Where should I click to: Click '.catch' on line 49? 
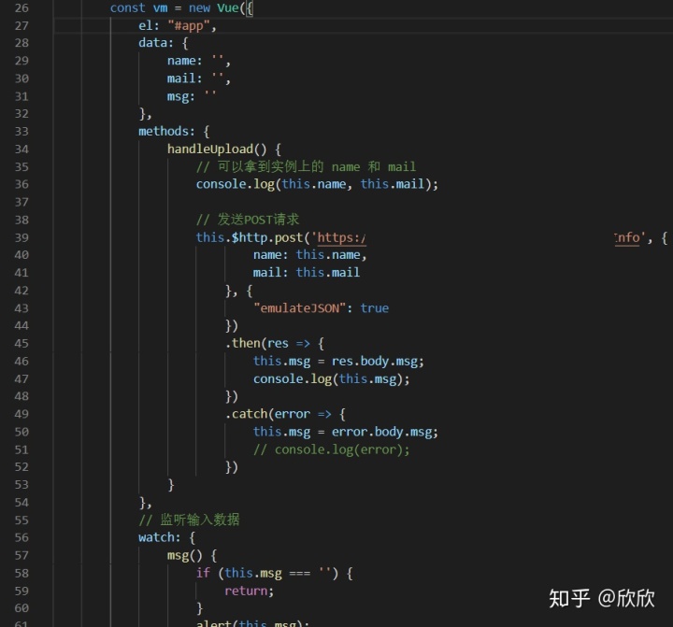click(246, 414)
